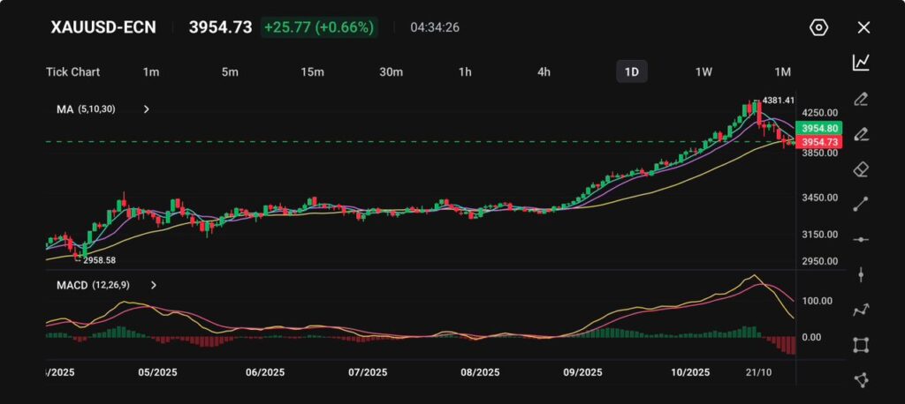Select the trend line drawing tool
905x404 pixels.
click(x=861, y=204)
